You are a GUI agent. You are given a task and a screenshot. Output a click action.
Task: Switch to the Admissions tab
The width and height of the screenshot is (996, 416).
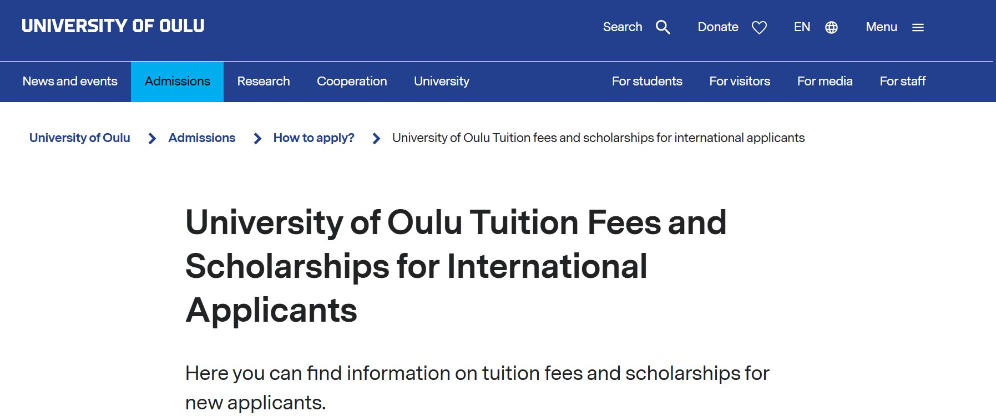[x=176, y=81]
